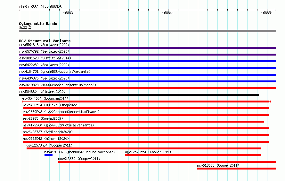The image size is (285, 181).
Task: Select the esv3544604 red variant bar
Action: pos(147,102)
